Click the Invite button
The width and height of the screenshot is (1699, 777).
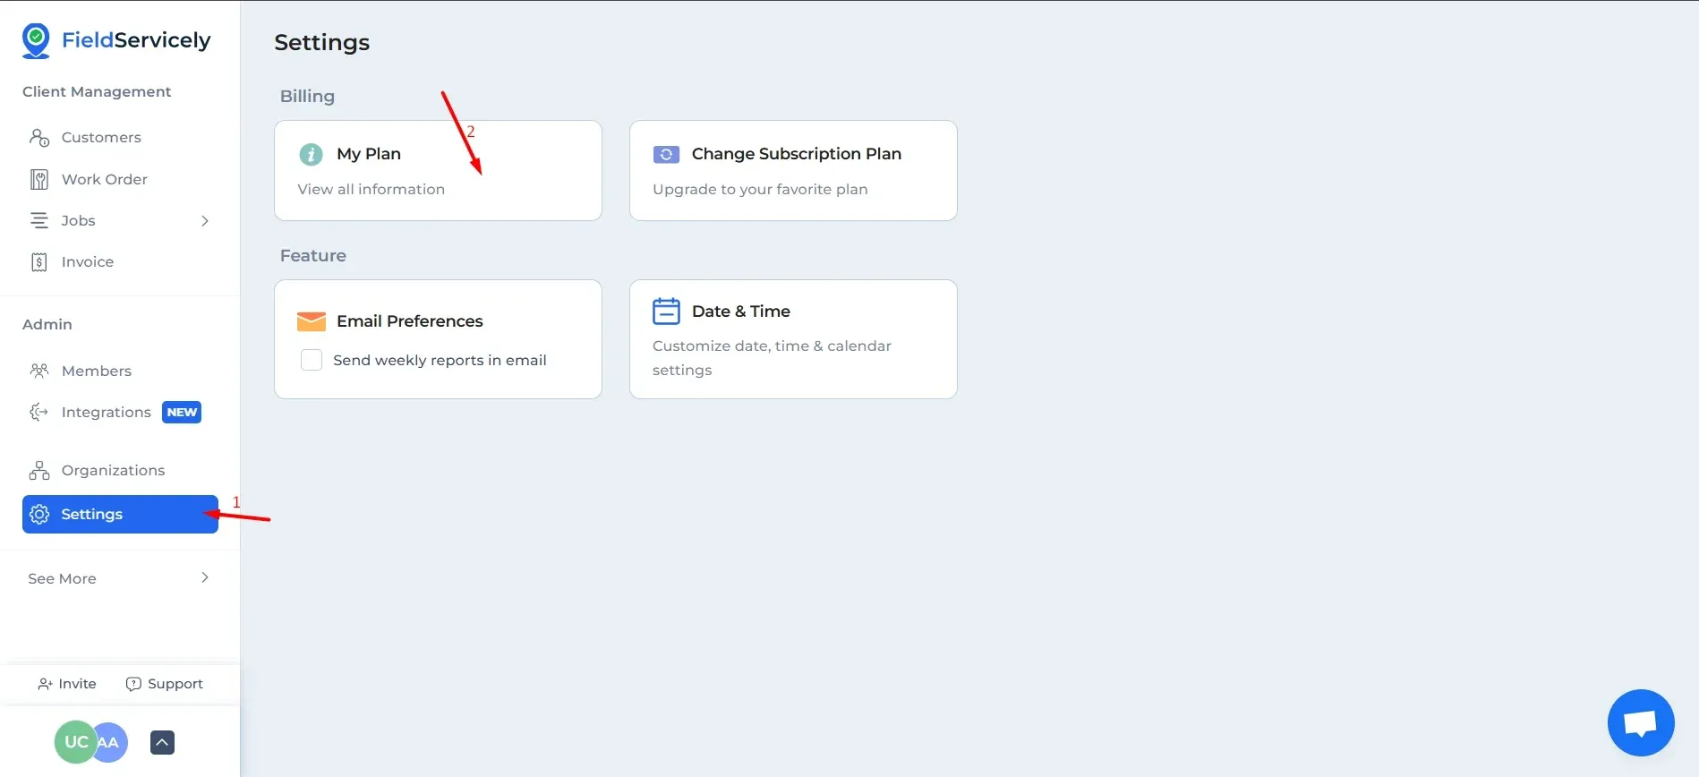67,684
